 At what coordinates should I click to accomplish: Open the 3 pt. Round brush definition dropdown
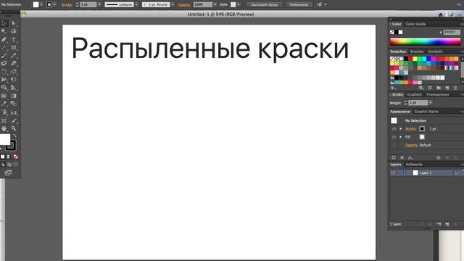point(173,5)
